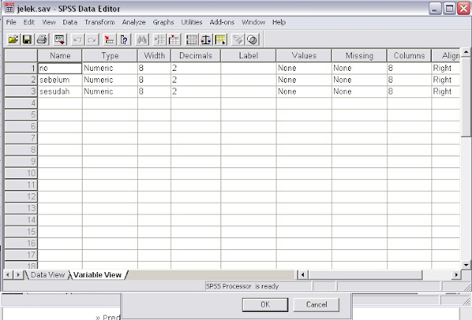Viewport: 472px width, 320px height.
Task: Click the Decimals column header
Action: (195, 56)
